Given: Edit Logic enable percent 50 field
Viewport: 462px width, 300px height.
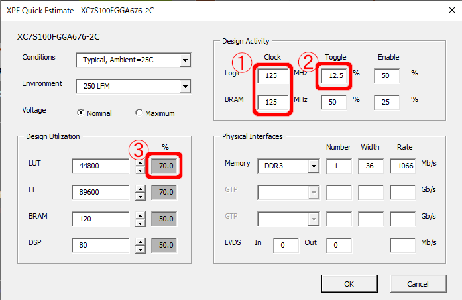Looking at the screenshot, I should [x=387, y=76].
